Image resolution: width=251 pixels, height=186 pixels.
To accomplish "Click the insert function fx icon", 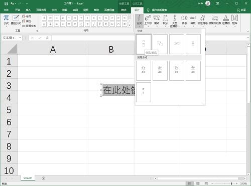I will 47,38.
